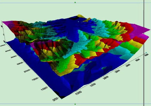This screenshot has height=106, width=151.
Task: Select the vertical Z axis at the left corner
Action: 3,32
